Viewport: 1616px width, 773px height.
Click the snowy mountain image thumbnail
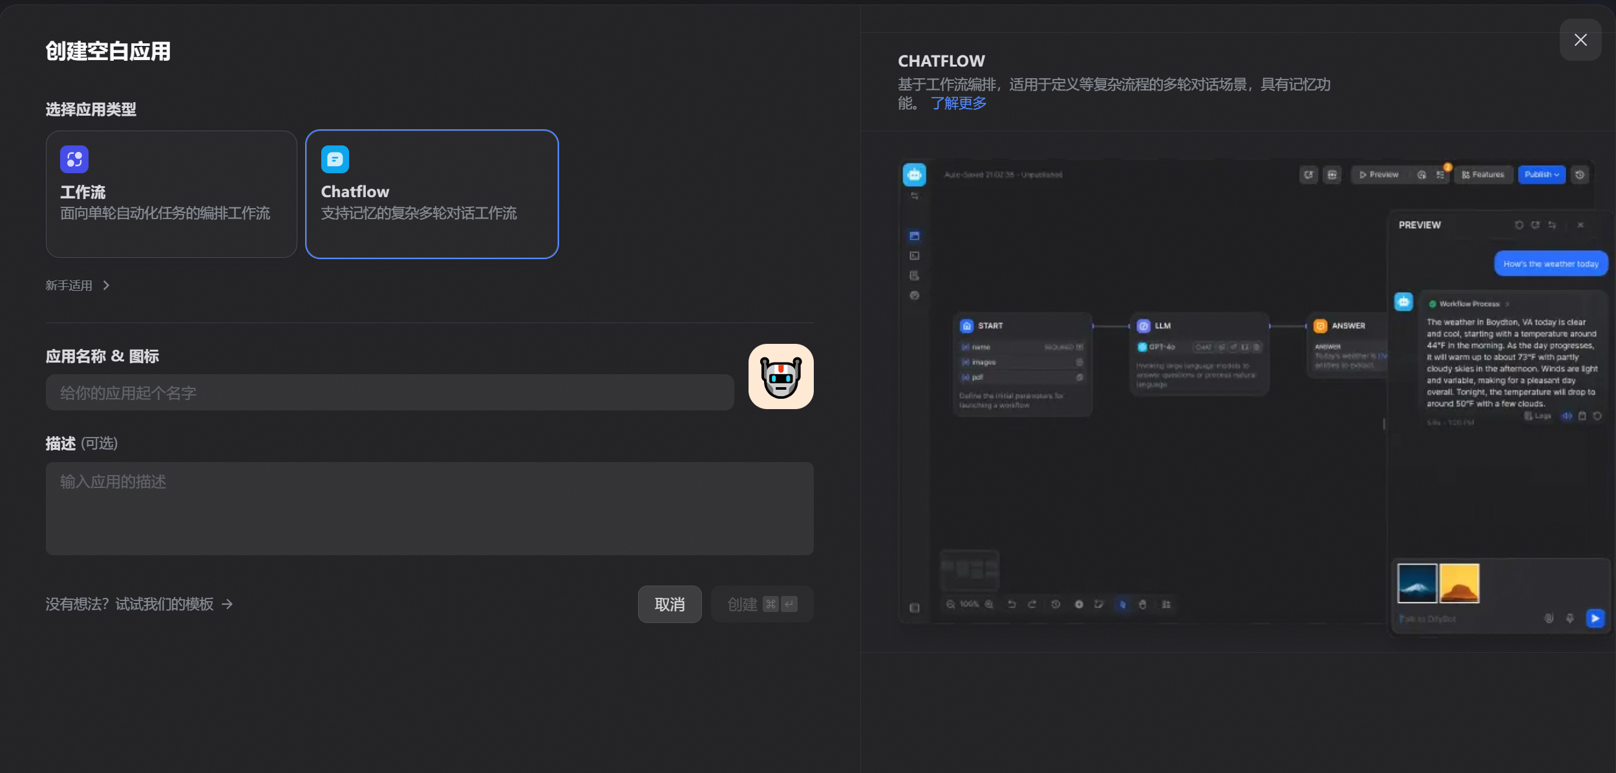[x=1417, y=583]
